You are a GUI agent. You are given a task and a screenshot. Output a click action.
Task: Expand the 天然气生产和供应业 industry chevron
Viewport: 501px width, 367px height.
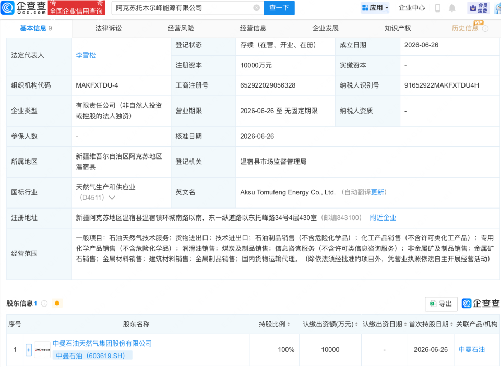click(112, 198)
